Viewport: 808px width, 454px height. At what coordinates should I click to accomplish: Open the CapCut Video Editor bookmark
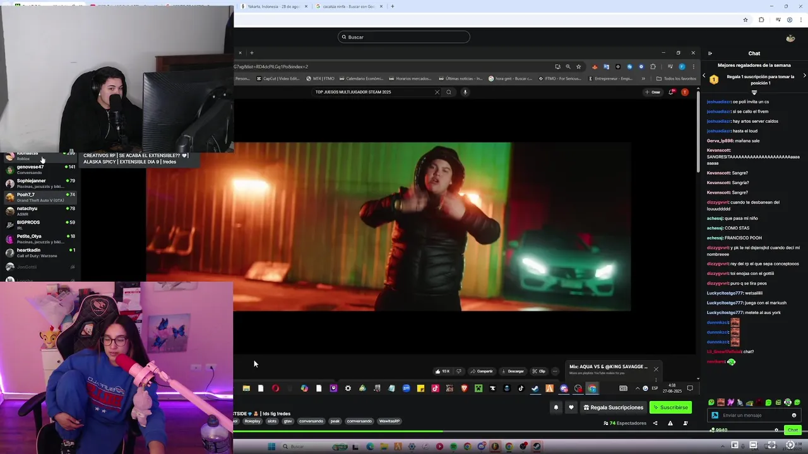coord(278,79)
